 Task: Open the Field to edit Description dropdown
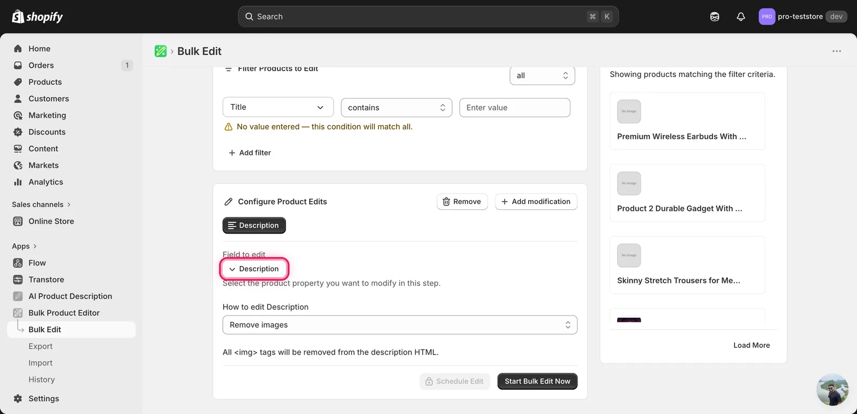click(x=254, y=269)
